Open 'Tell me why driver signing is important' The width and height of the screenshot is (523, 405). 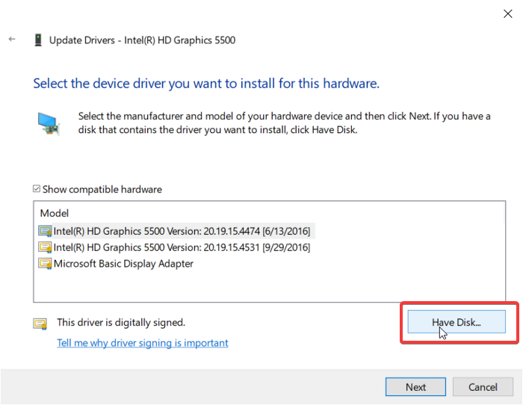point(143,343)
